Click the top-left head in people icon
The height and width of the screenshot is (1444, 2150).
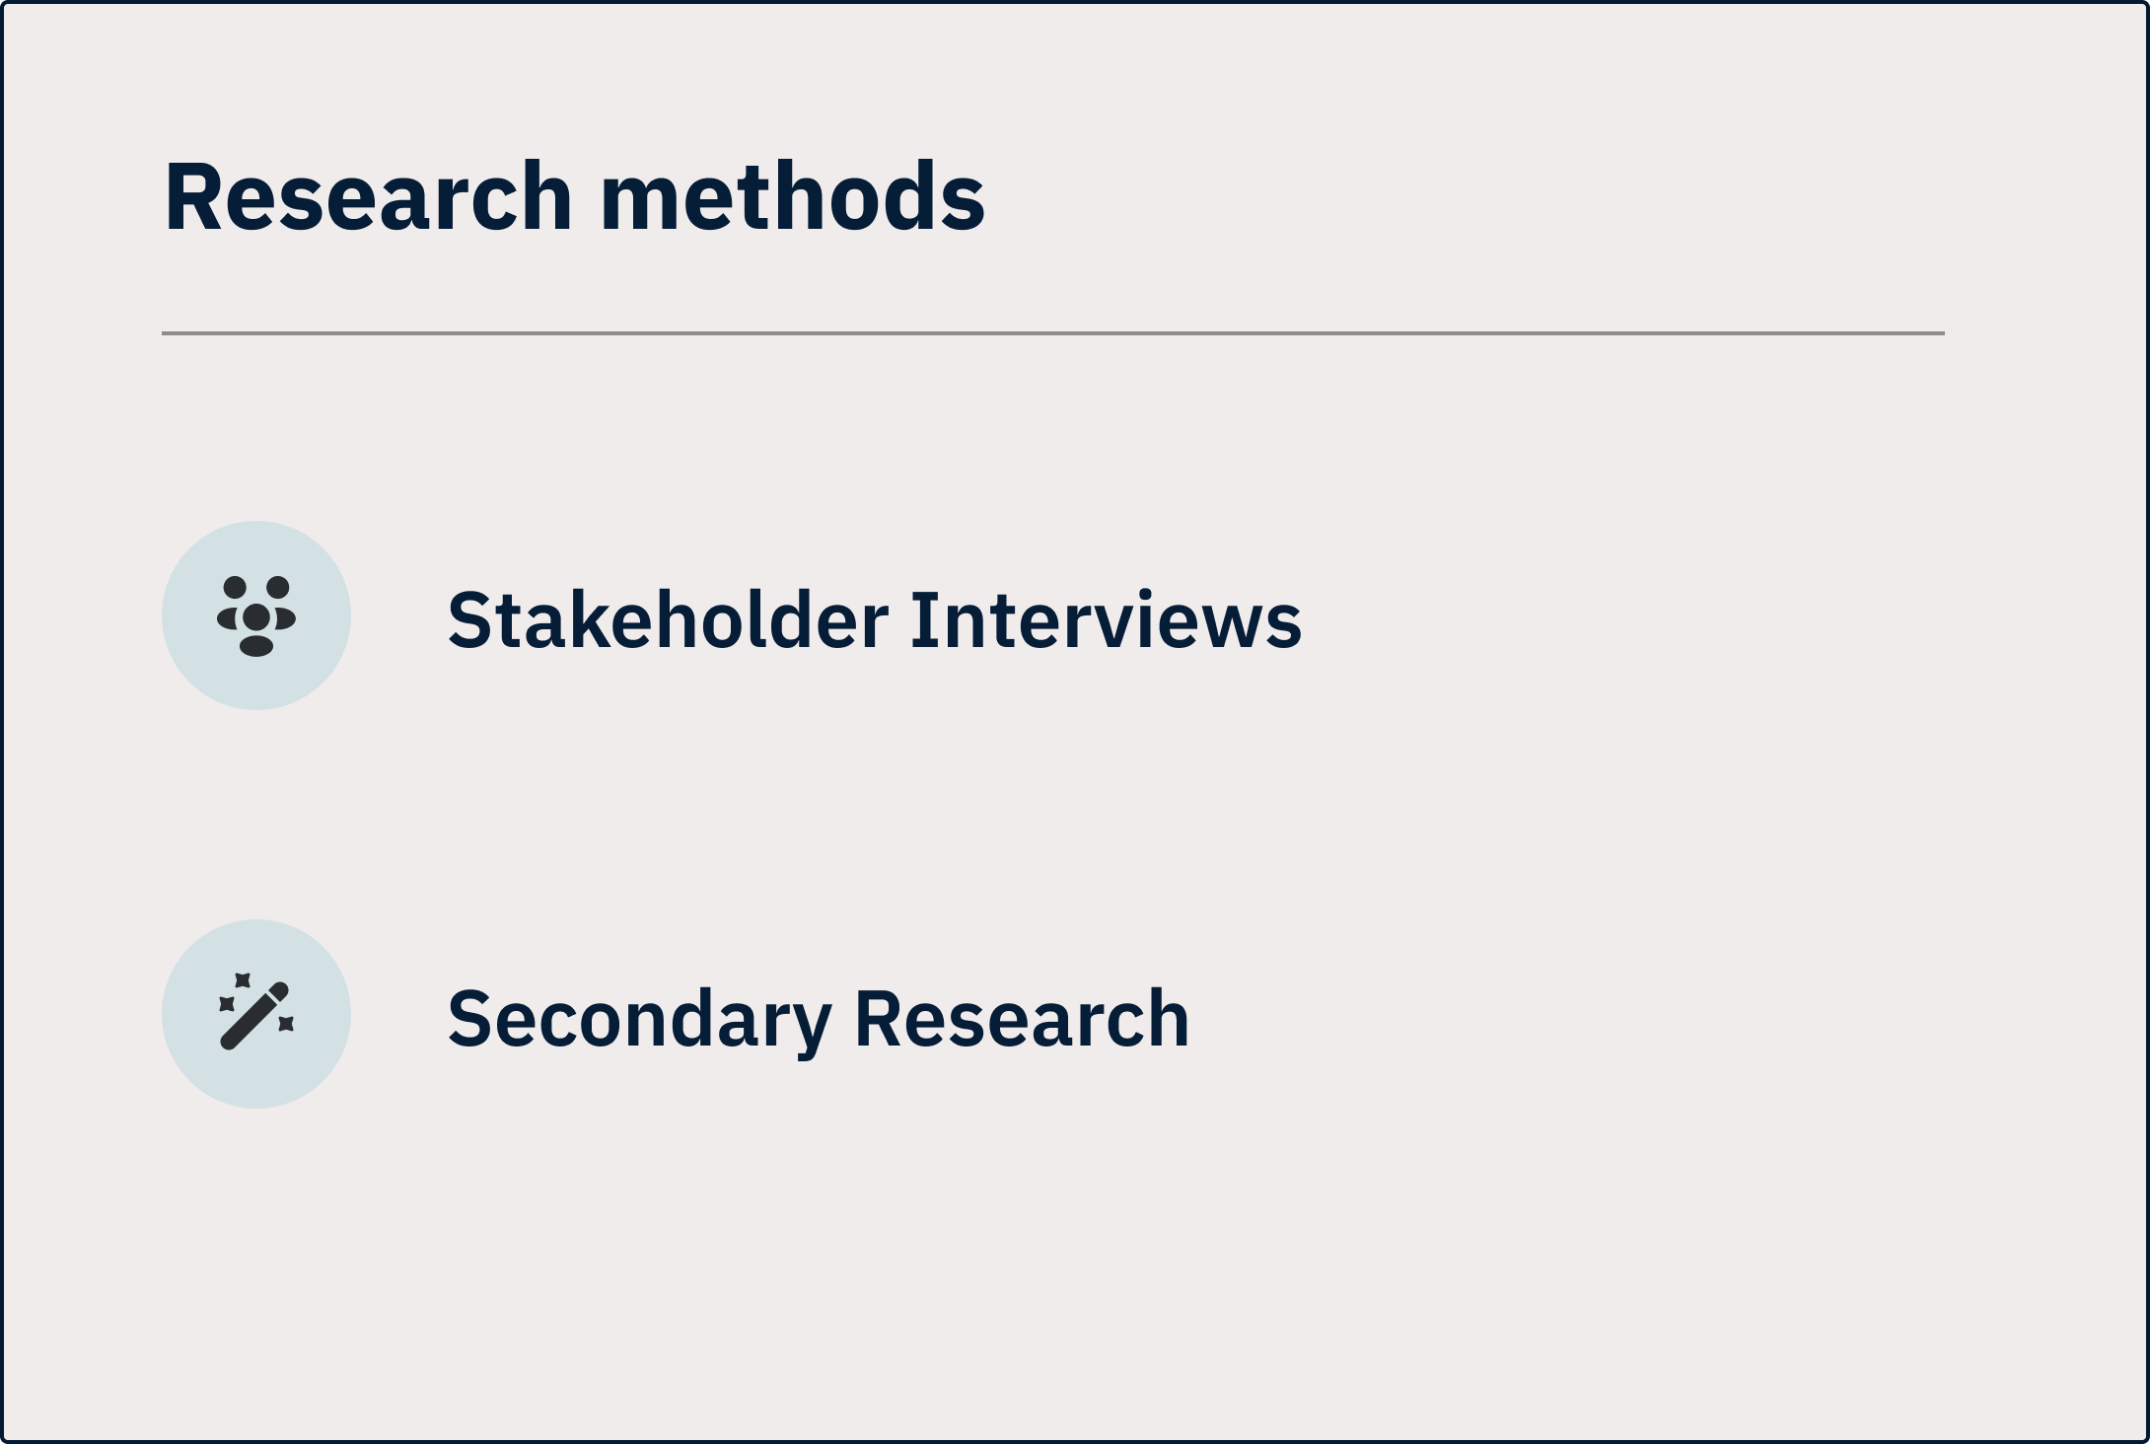235,588
